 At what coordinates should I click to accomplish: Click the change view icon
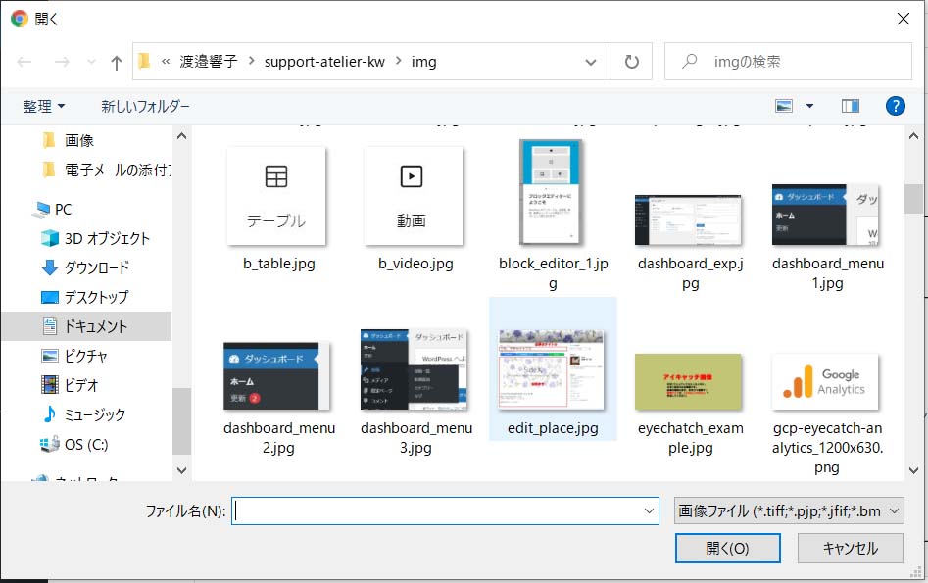(784, 106)
